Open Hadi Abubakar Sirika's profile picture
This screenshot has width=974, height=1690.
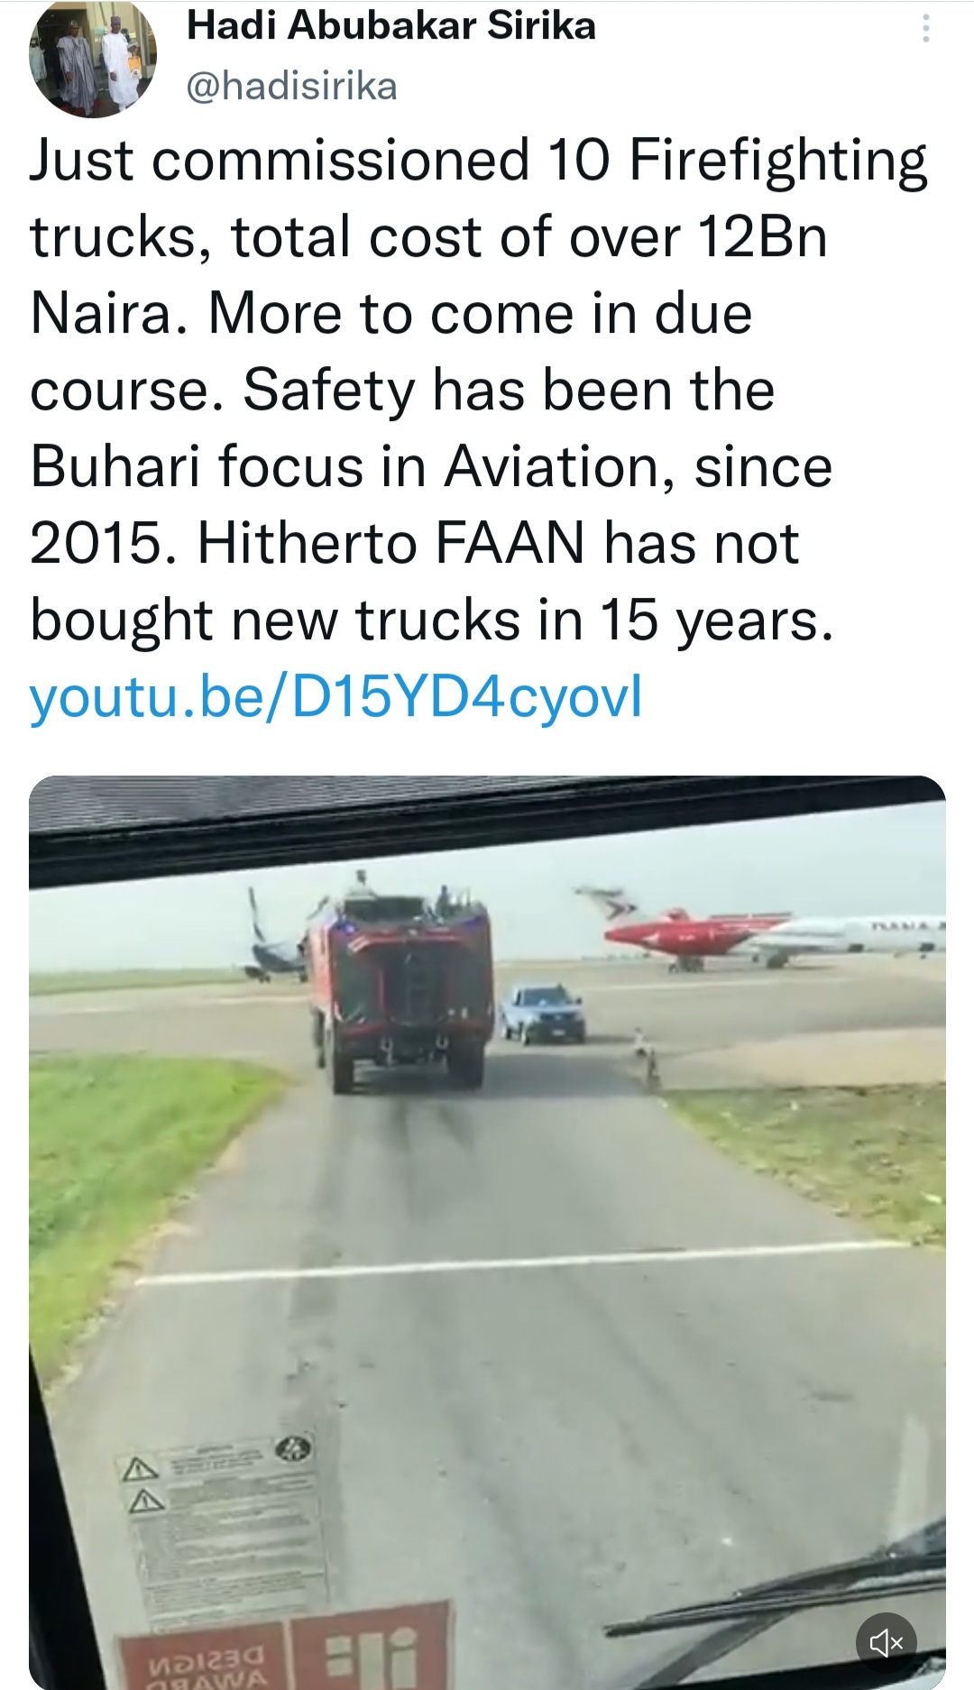pyautogui.click(x=93, y=58)
